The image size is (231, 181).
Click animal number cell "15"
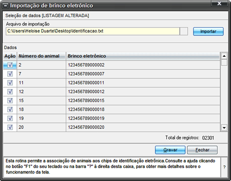coord(42,101)
